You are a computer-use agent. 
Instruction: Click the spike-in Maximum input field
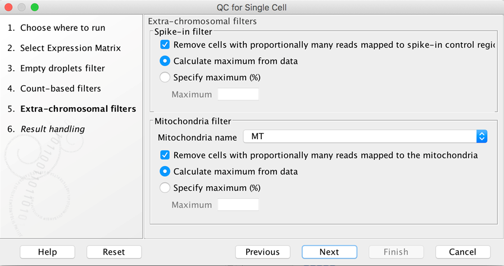[x=238, y=94]
